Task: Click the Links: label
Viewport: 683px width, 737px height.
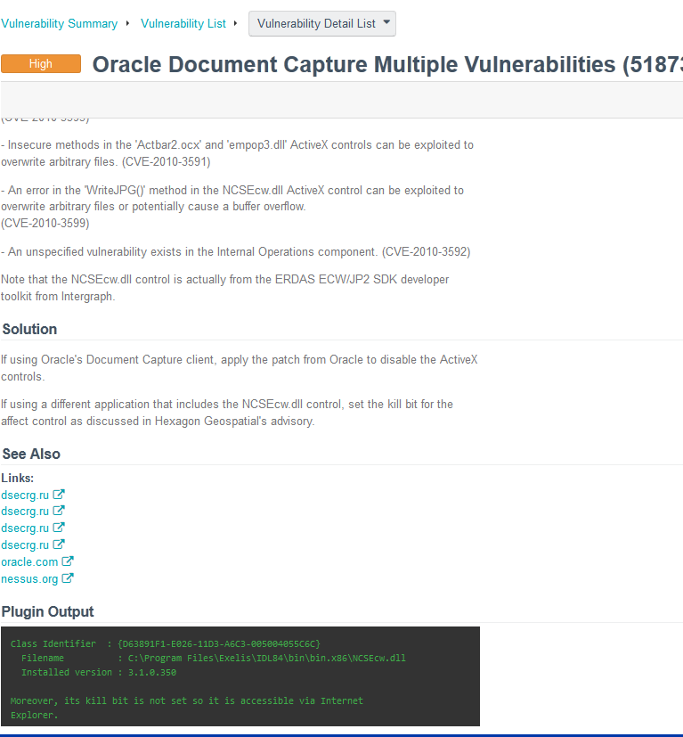Action: point(18,478)
